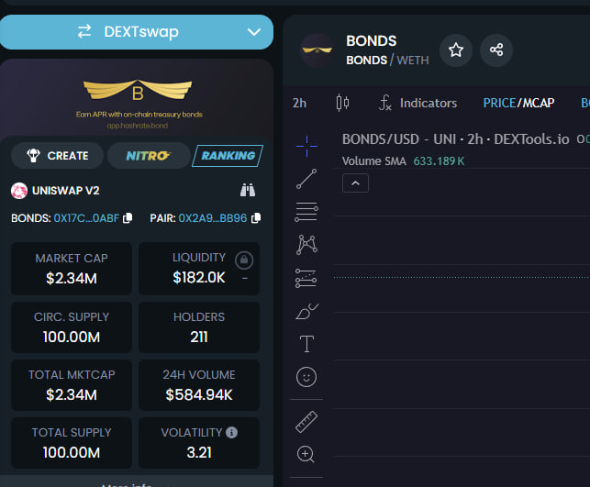Add BONDS to favorites with star icon
Screen dimensions: 590x487
point(456,50)
